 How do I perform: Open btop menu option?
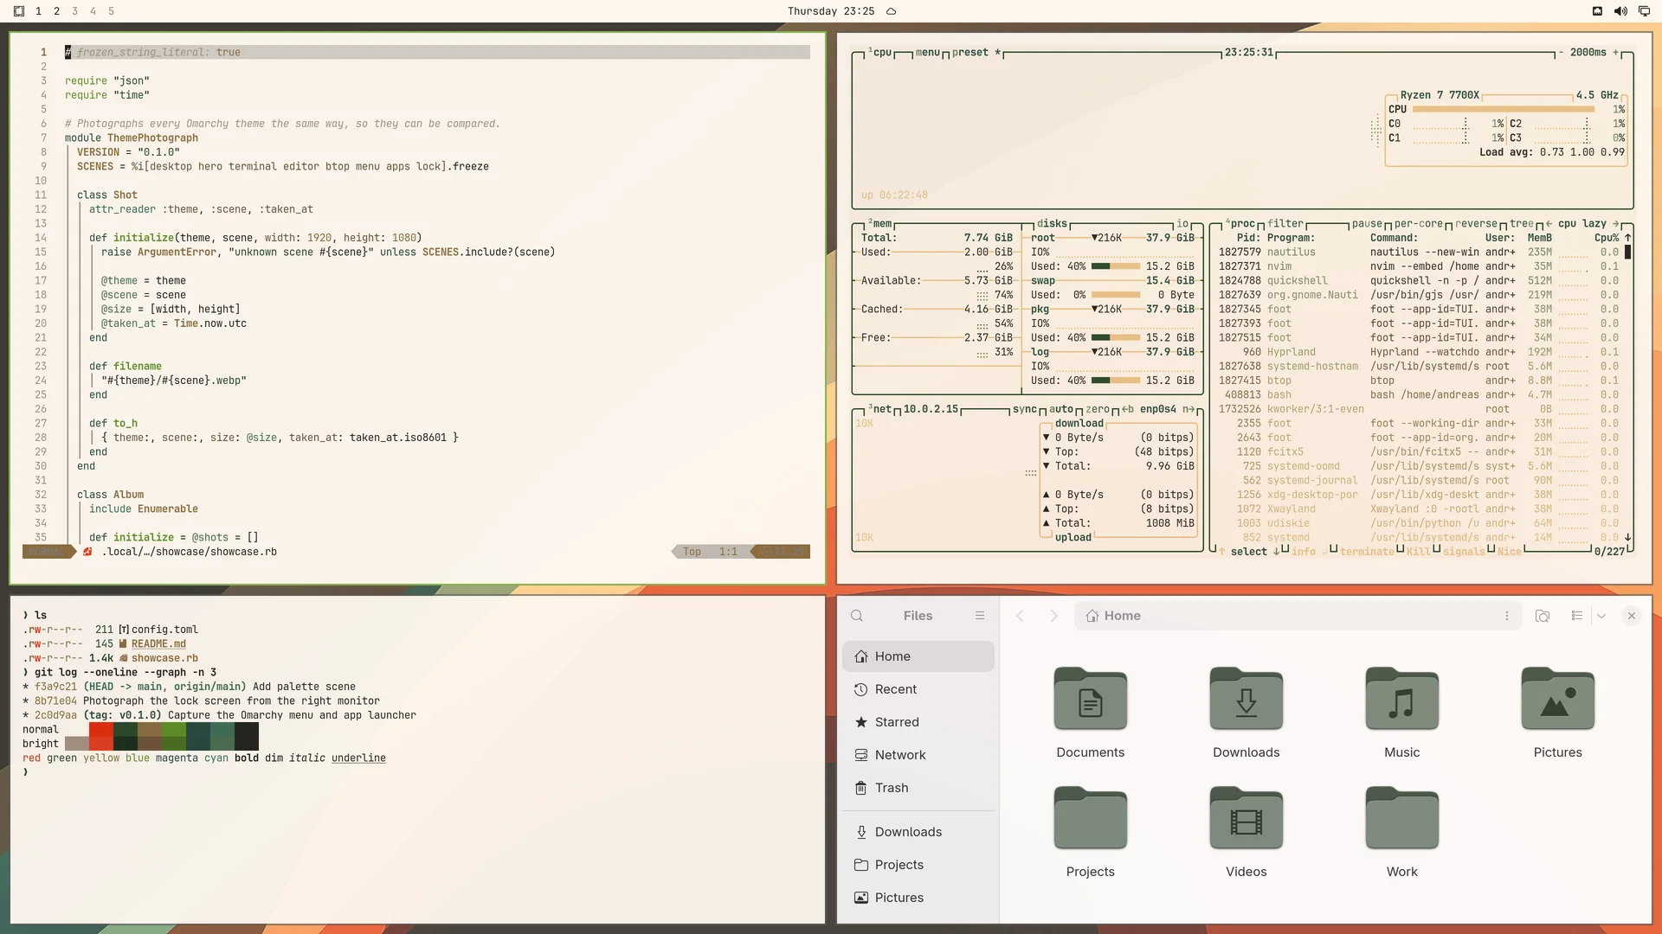tap(927, 53)
